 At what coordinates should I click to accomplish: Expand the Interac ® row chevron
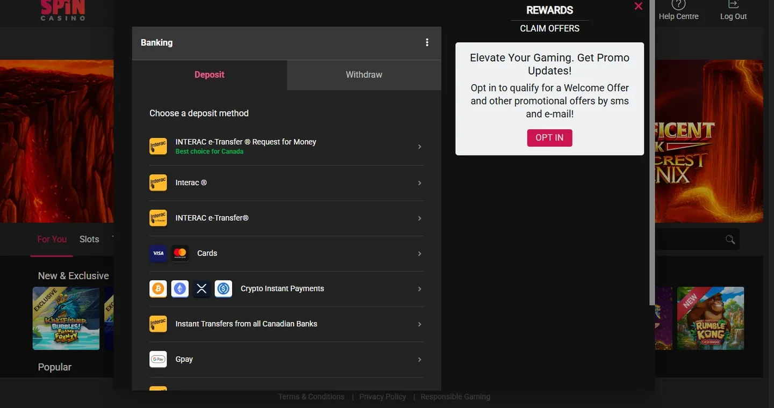(x=420, y=183)
